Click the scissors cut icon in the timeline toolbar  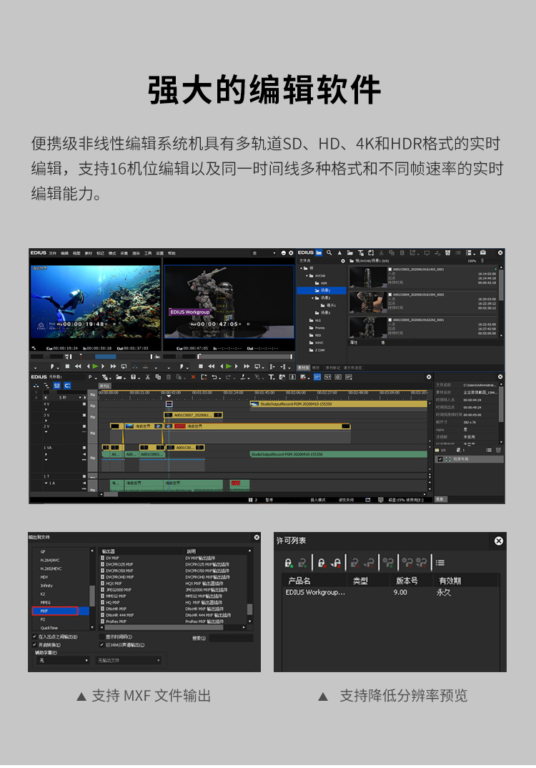pyautogui.click(x=147, y=377)
